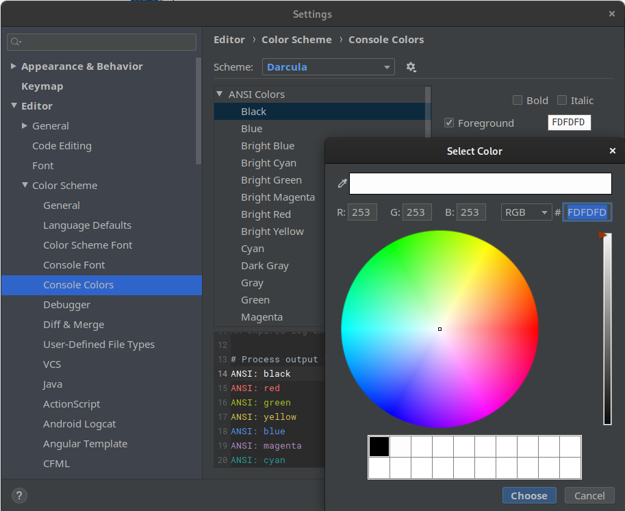Select Bright Green ANSI color
This screenshot has width=625, height=511.
pos(271,180)
